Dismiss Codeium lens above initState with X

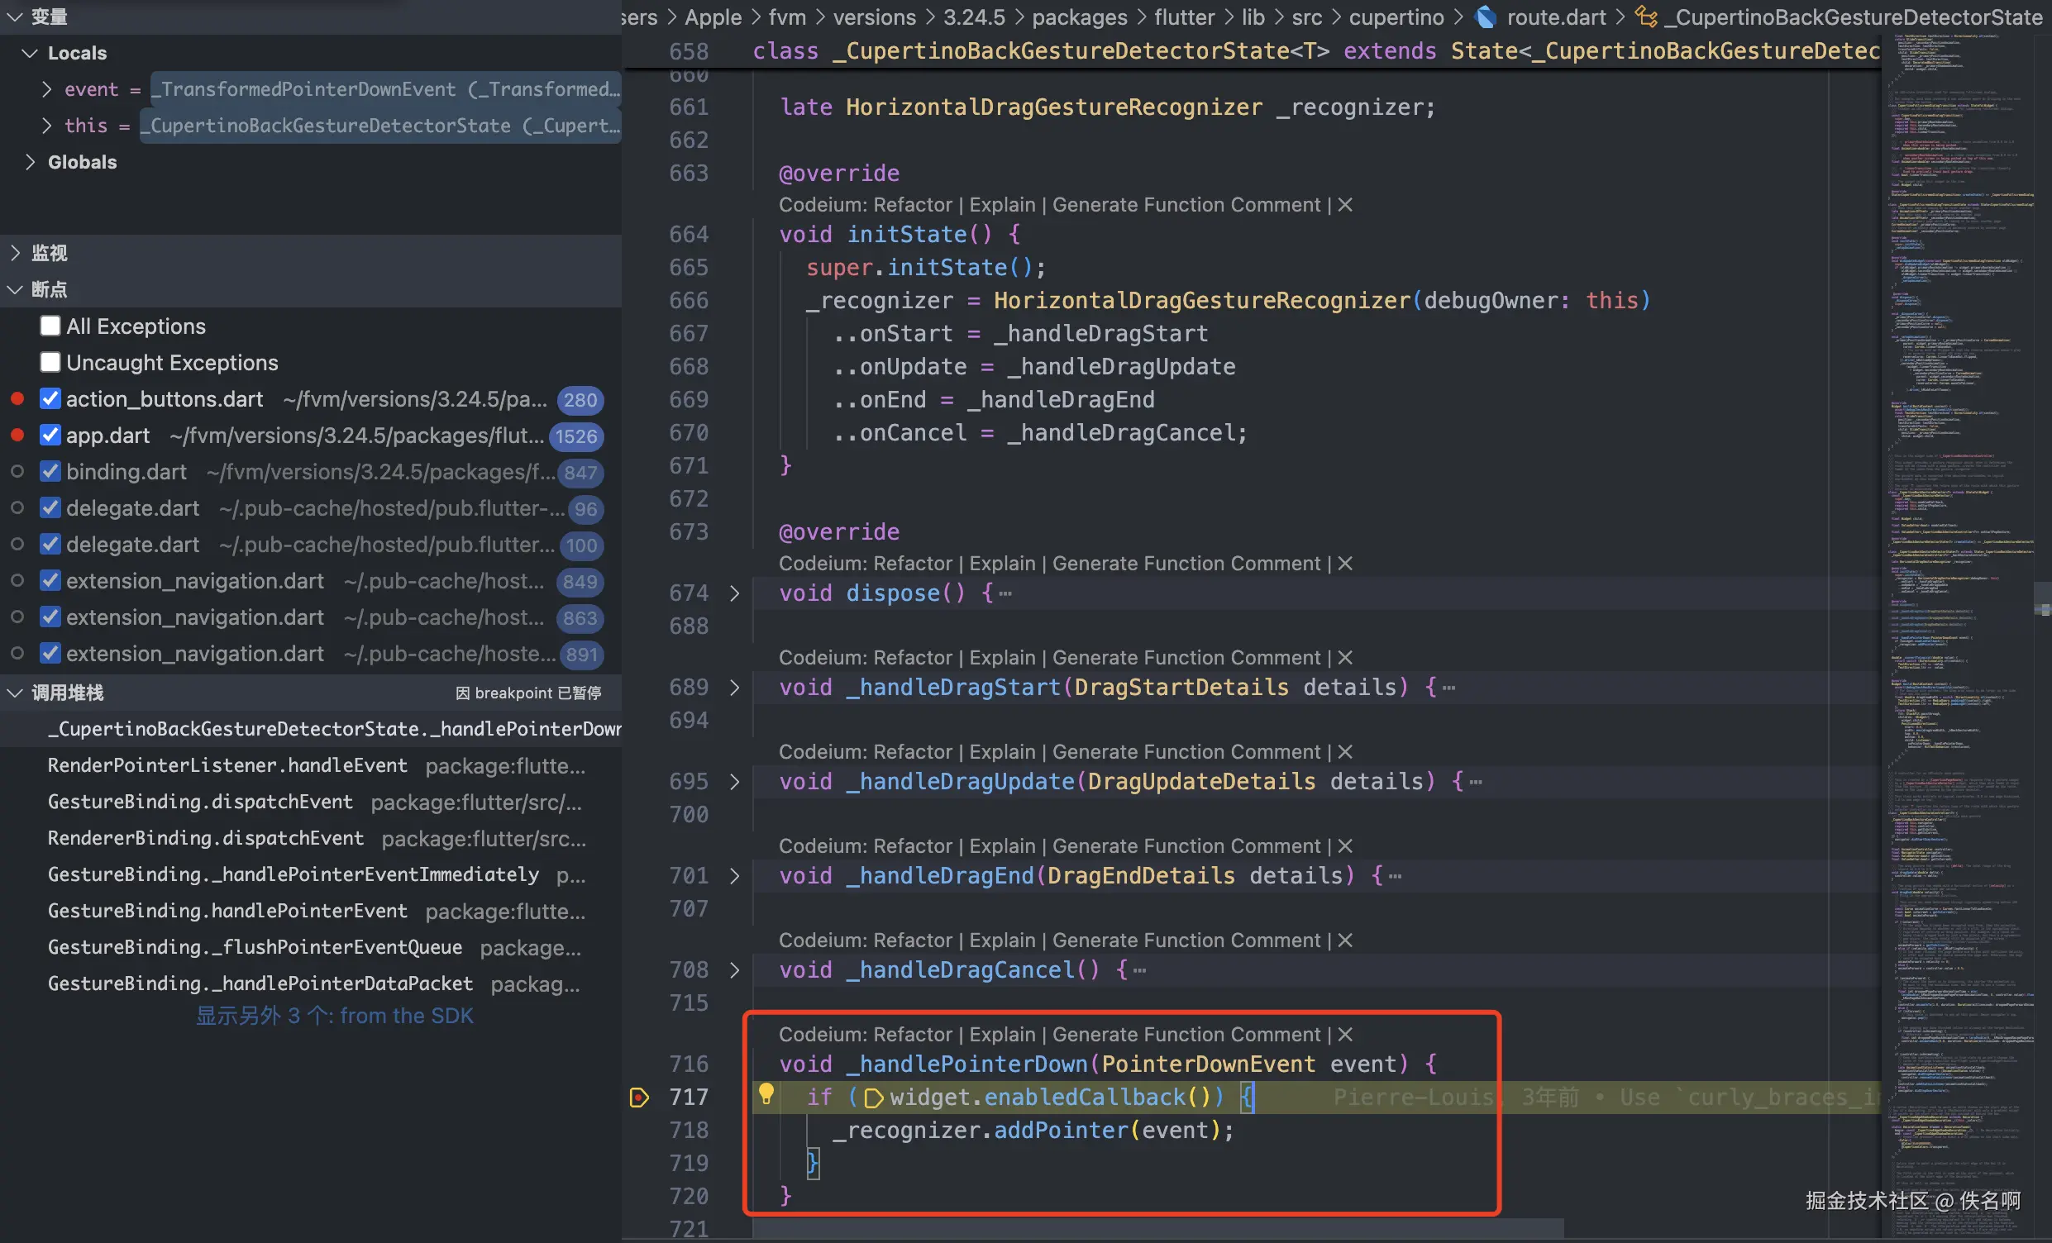[x=1345, y=205]
